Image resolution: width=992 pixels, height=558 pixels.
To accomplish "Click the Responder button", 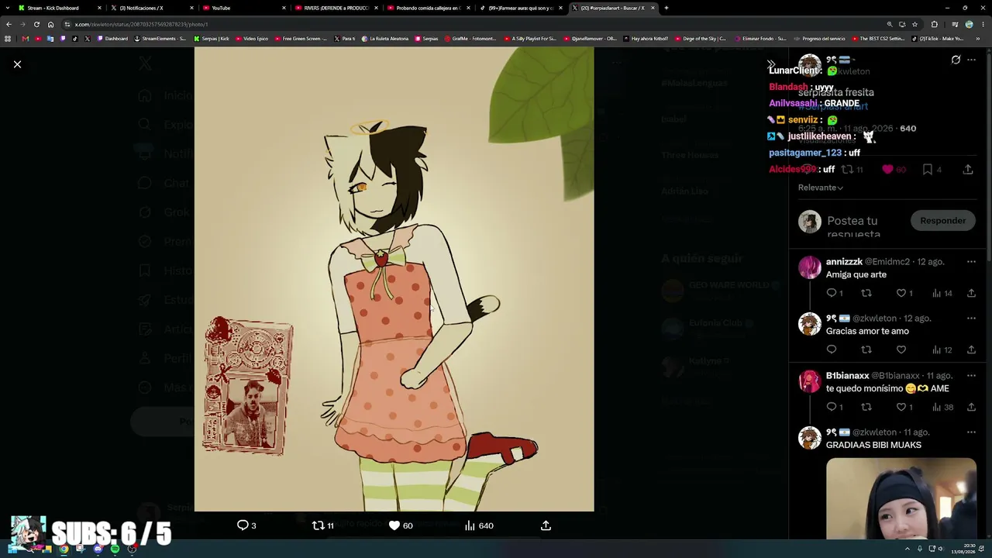I will [942, 221].
